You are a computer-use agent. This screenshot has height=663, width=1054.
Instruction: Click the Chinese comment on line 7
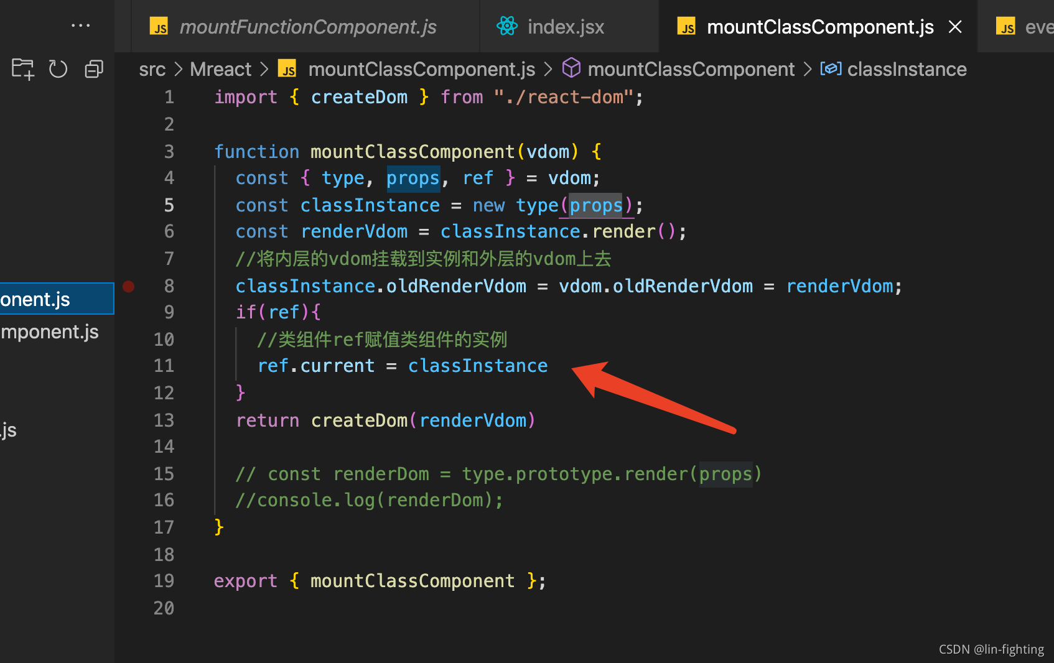coord(424,259)
